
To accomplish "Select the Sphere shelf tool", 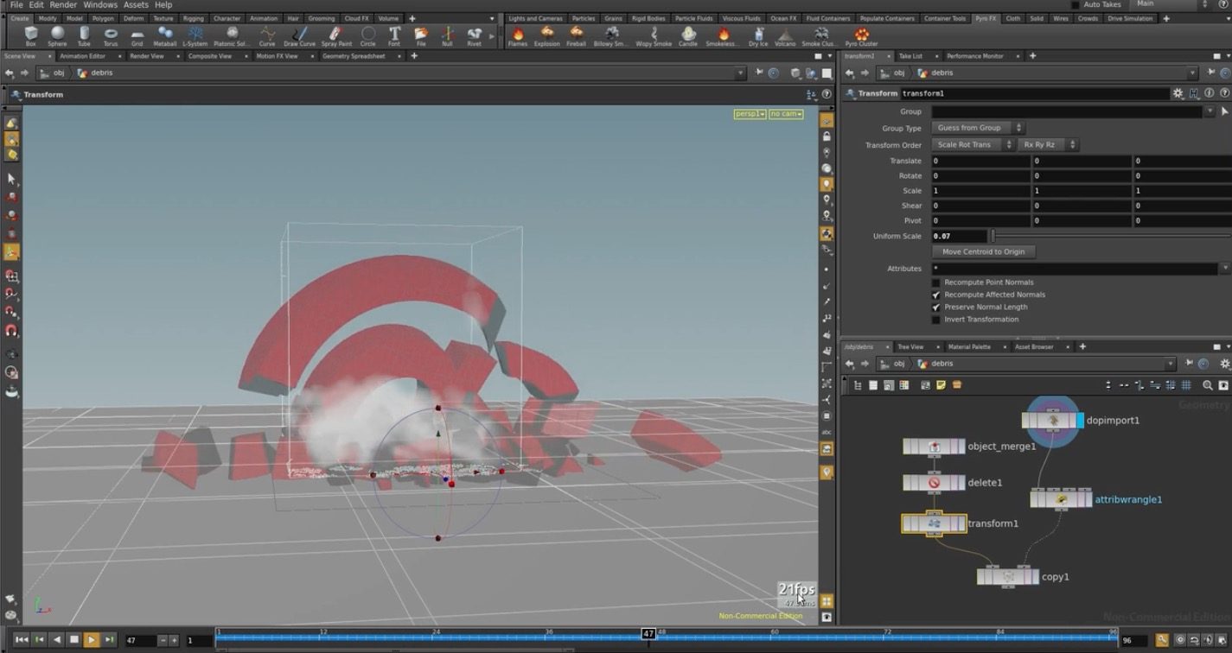I will pos(57,36).
